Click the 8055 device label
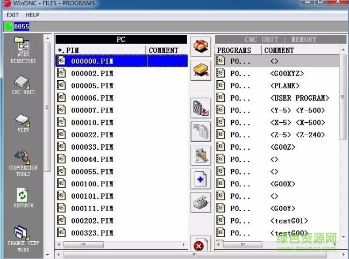 pyautogui.click(x=22, y=26)
